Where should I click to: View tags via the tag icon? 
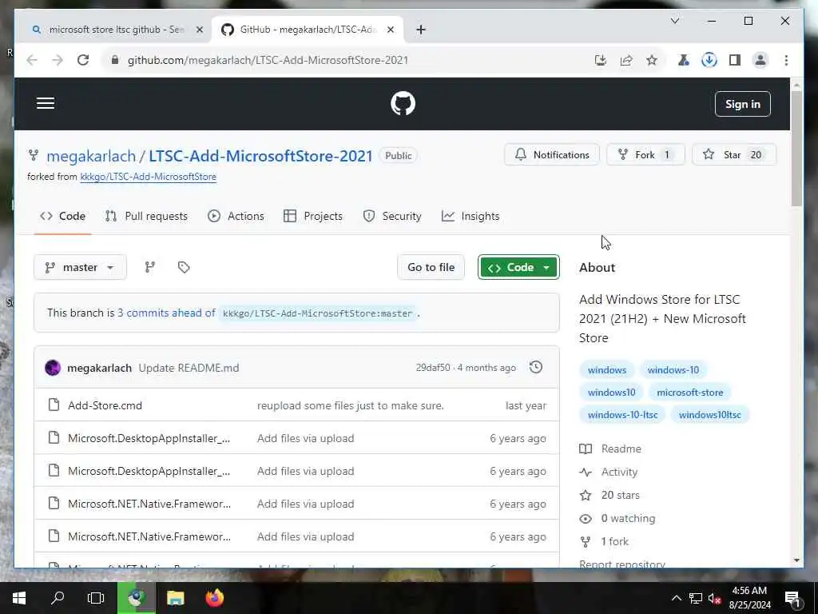(x=184, y=267)
